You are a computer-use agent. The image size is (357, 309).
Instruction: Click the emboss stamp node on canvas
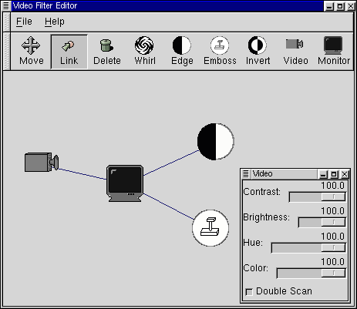coord(210,228)
